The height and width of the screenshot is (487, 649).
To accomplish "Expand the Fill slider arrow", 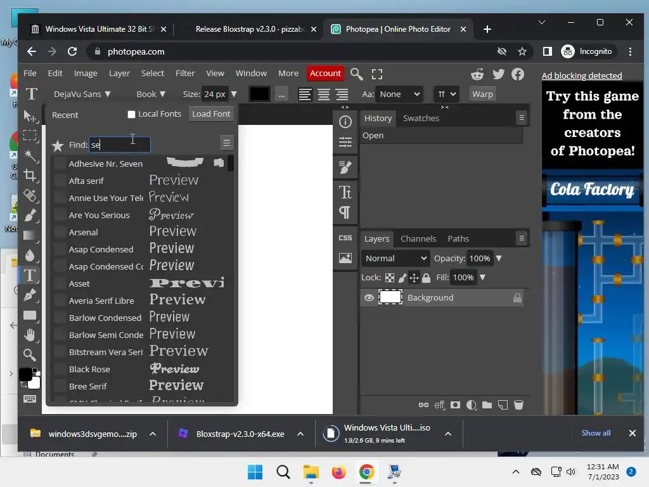I will click(482, 277).
